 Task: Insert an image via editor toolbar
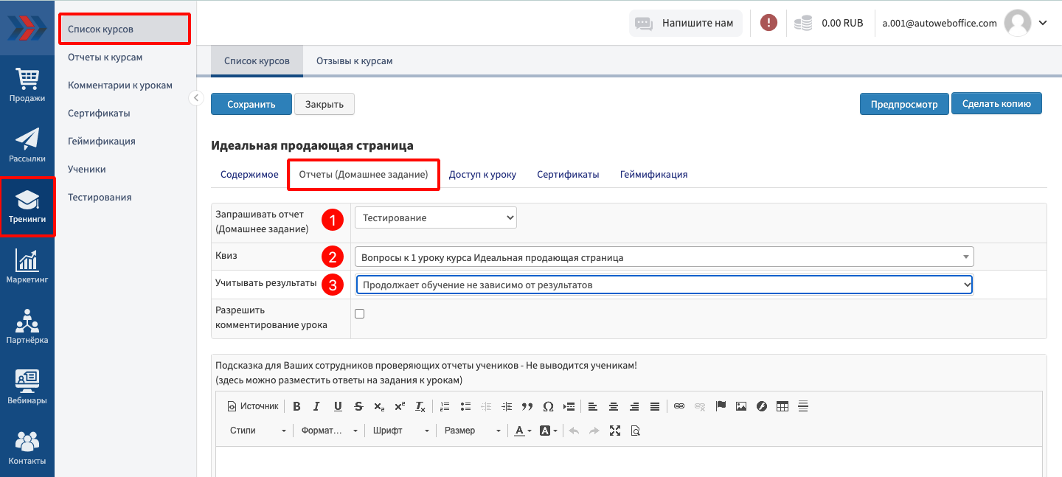tap(741, 406)
